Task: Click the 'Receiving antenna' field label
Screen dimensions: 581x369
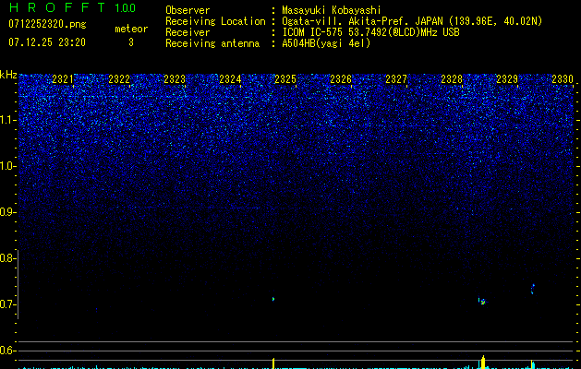Action: tap(212, 43)
